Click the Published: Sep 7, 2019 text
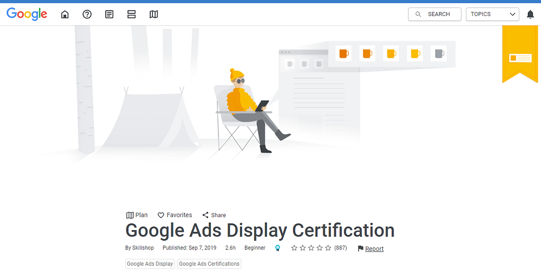 [189, 248]
